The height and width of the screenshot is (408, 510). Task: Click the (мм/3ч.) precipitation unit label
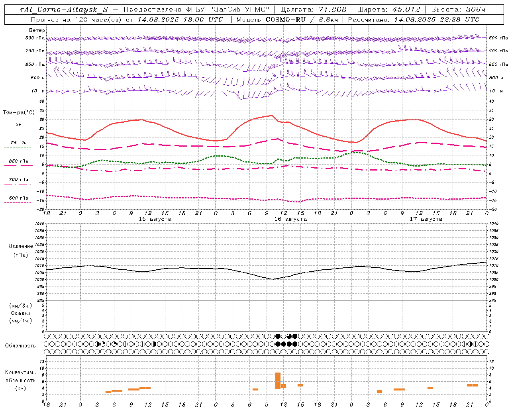click(21, 306)
